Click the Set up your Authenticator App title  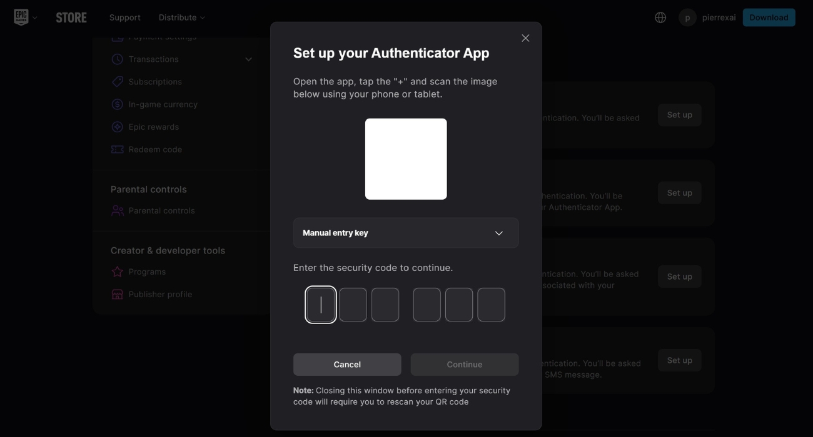tap(391, 53)
